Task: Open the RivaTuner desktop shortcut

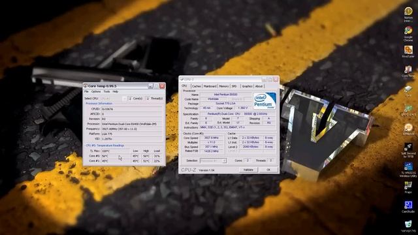Action: click(408, 52)
